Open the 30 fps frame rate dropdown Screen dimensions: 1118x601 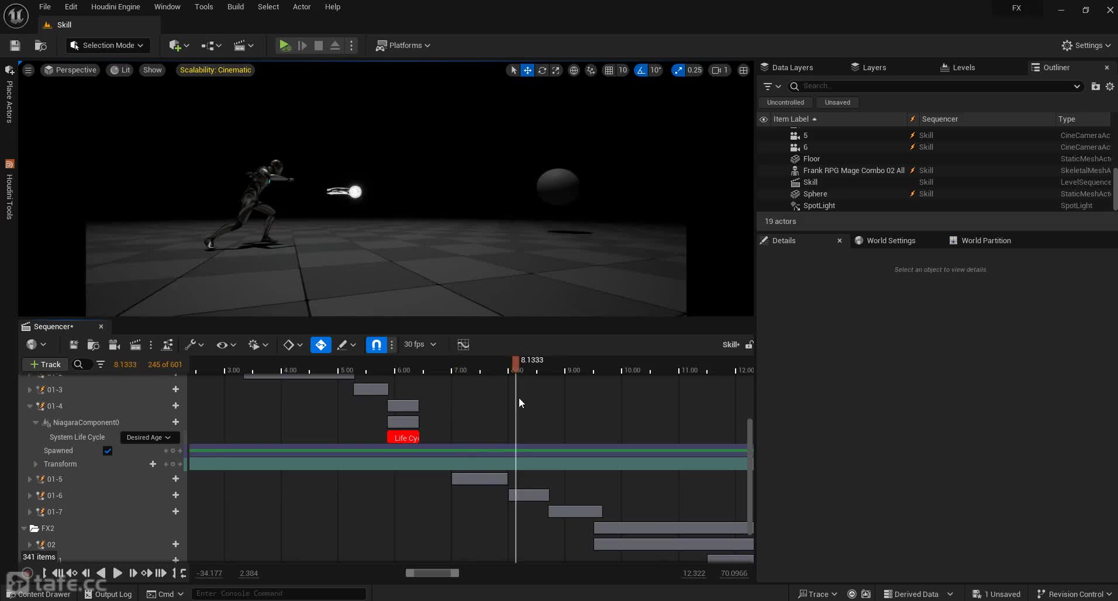[x=420, y=344]
